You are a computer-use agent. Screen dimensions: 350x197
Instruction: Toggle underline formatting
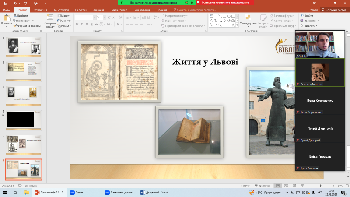click(x=87, y=24)
